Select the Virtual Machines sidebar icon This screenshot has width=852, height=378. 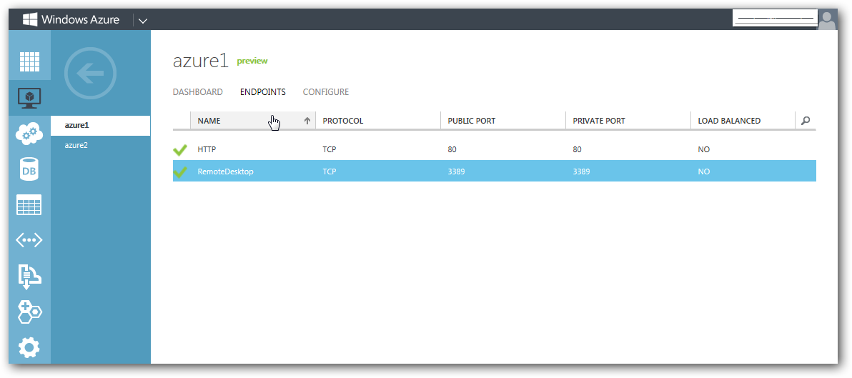point(30,97)
